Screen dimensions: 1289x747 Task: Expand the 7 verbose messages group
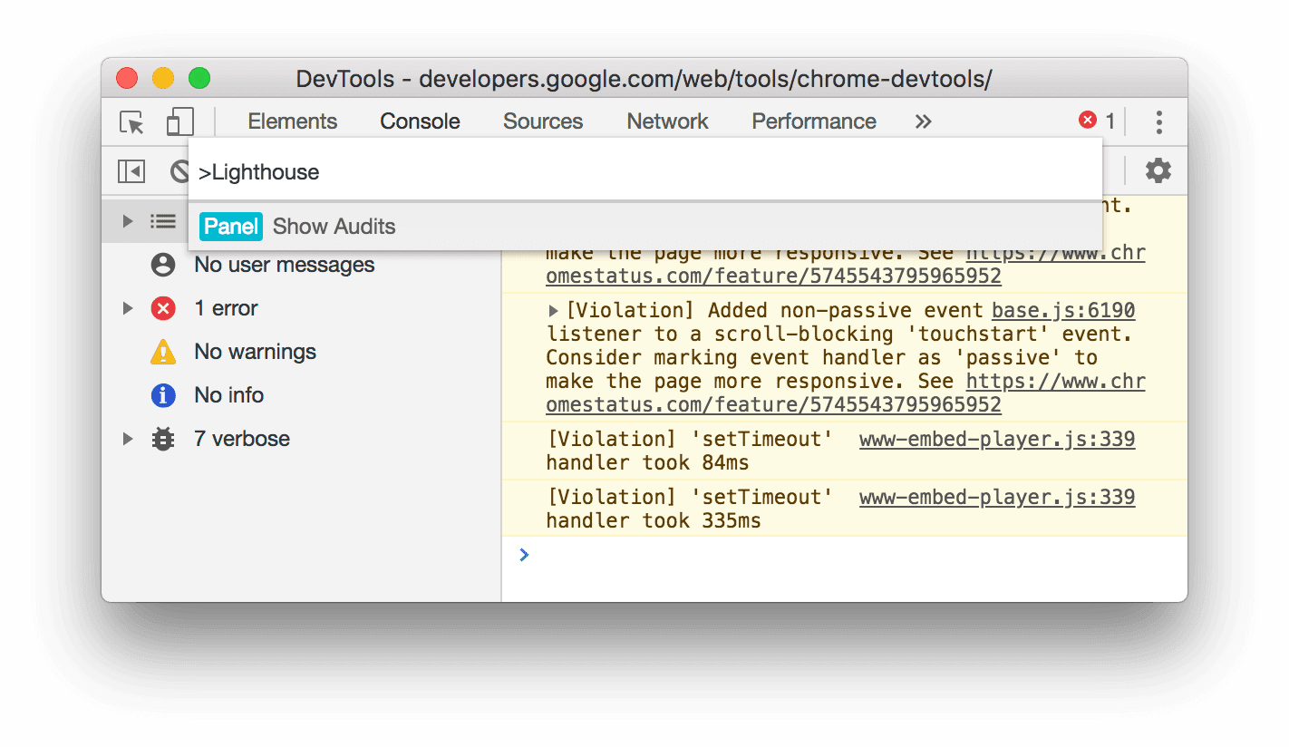tap(127, 439)
